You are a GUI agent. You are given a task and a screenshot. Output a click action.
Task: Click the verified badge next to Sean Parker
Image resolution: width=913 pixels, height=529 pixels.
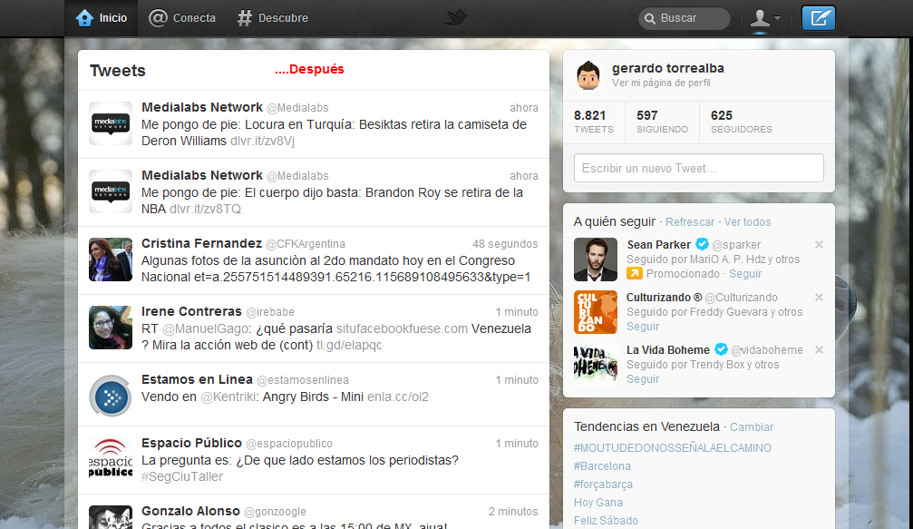[702, 244]
